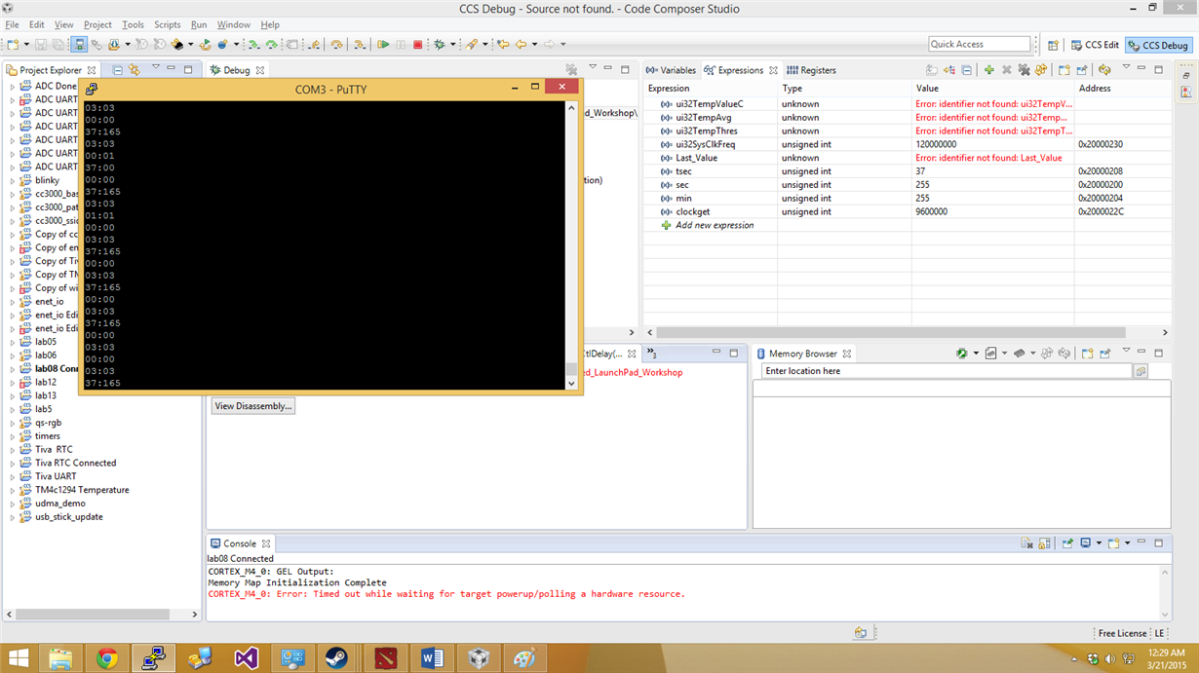Image resolution: width=1199 pixels, height=673 pixels.
Task: Select Tiva RTC Connected project
Action: [x=75, y=463]
